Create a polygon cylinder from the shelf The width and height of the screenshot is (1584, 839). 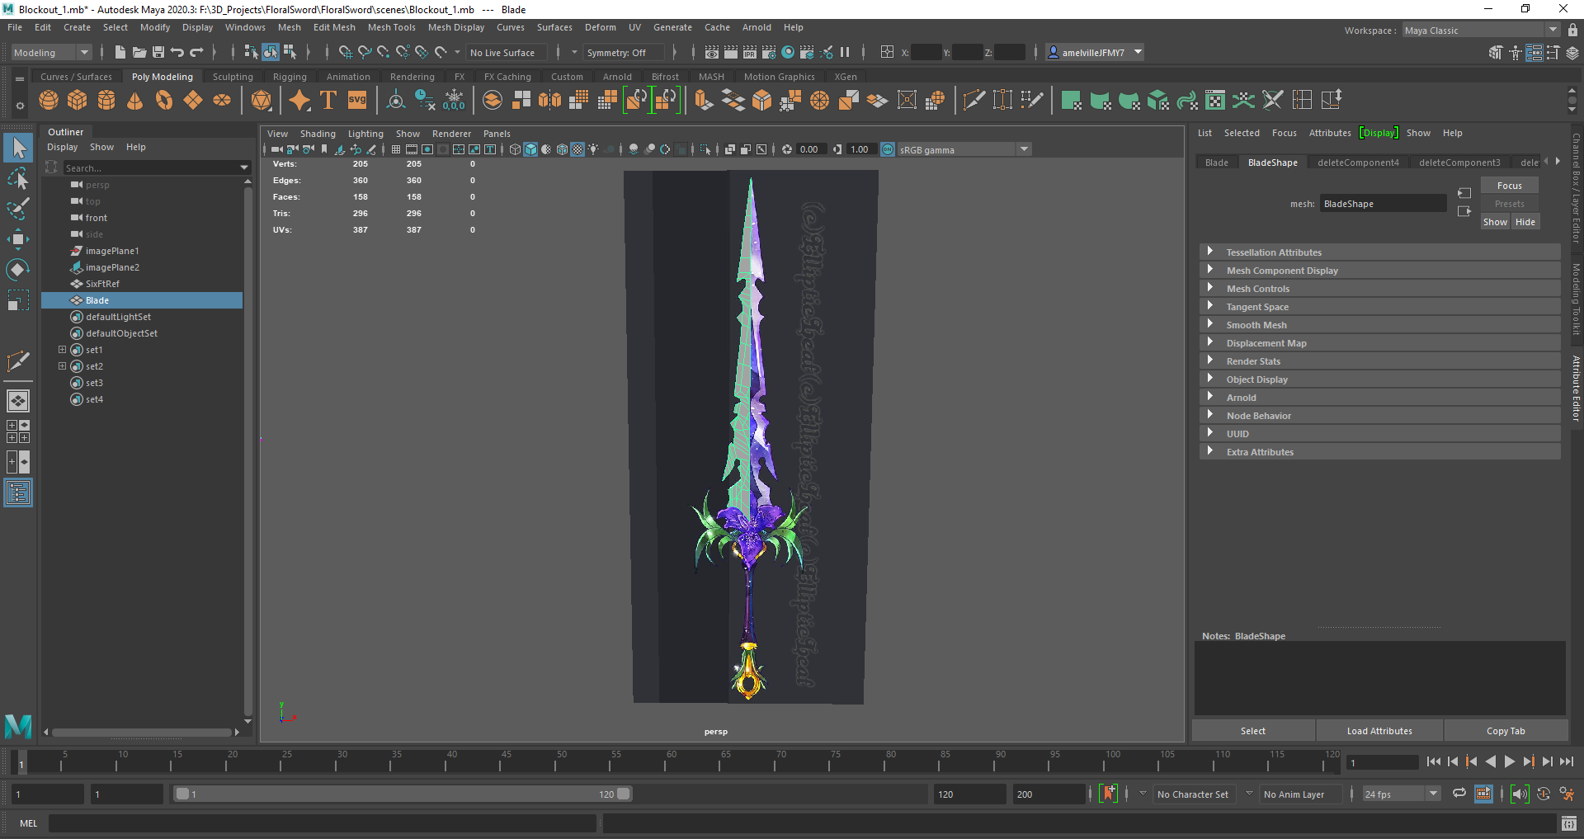106,101
